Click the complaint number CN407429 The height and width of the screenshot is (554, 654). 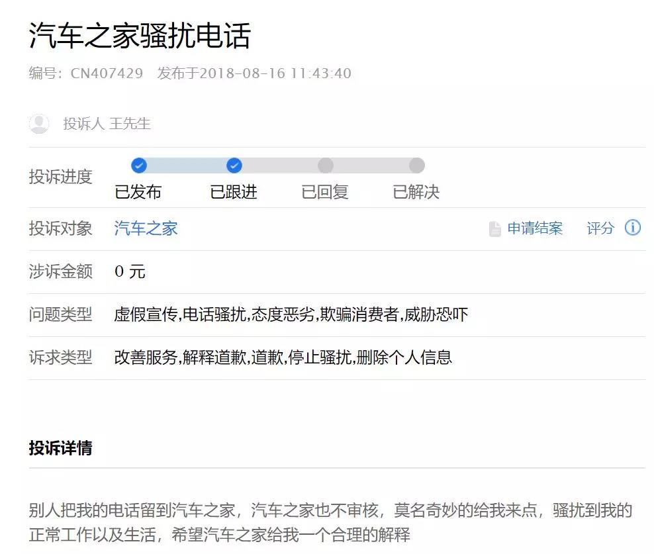107,73
